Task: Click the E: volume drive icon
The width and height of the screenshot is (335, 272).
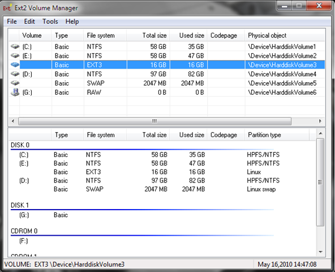Action: click(15, 56)
